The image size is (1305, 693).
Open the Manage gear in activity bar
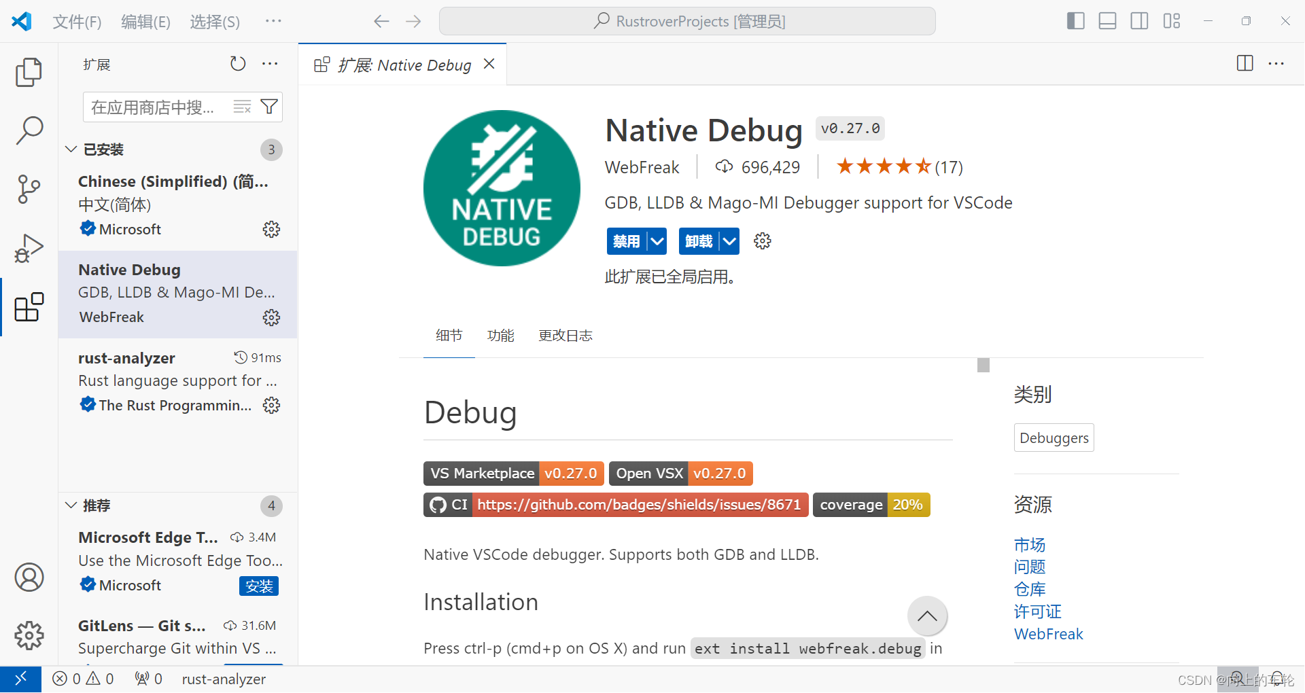(x=29, y=635)
